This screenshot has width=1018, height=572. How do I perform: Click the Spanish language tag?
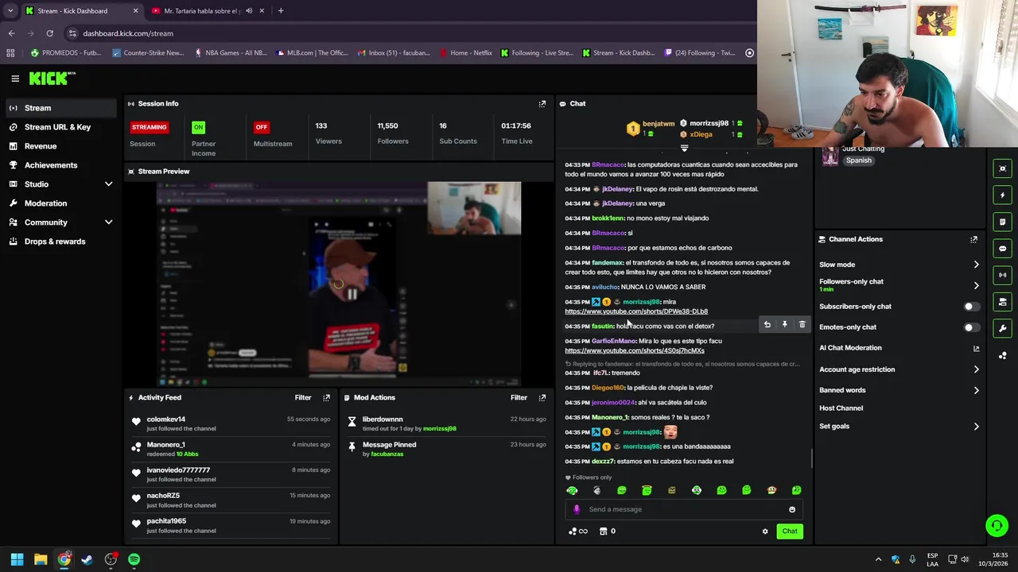click(859, 160)
